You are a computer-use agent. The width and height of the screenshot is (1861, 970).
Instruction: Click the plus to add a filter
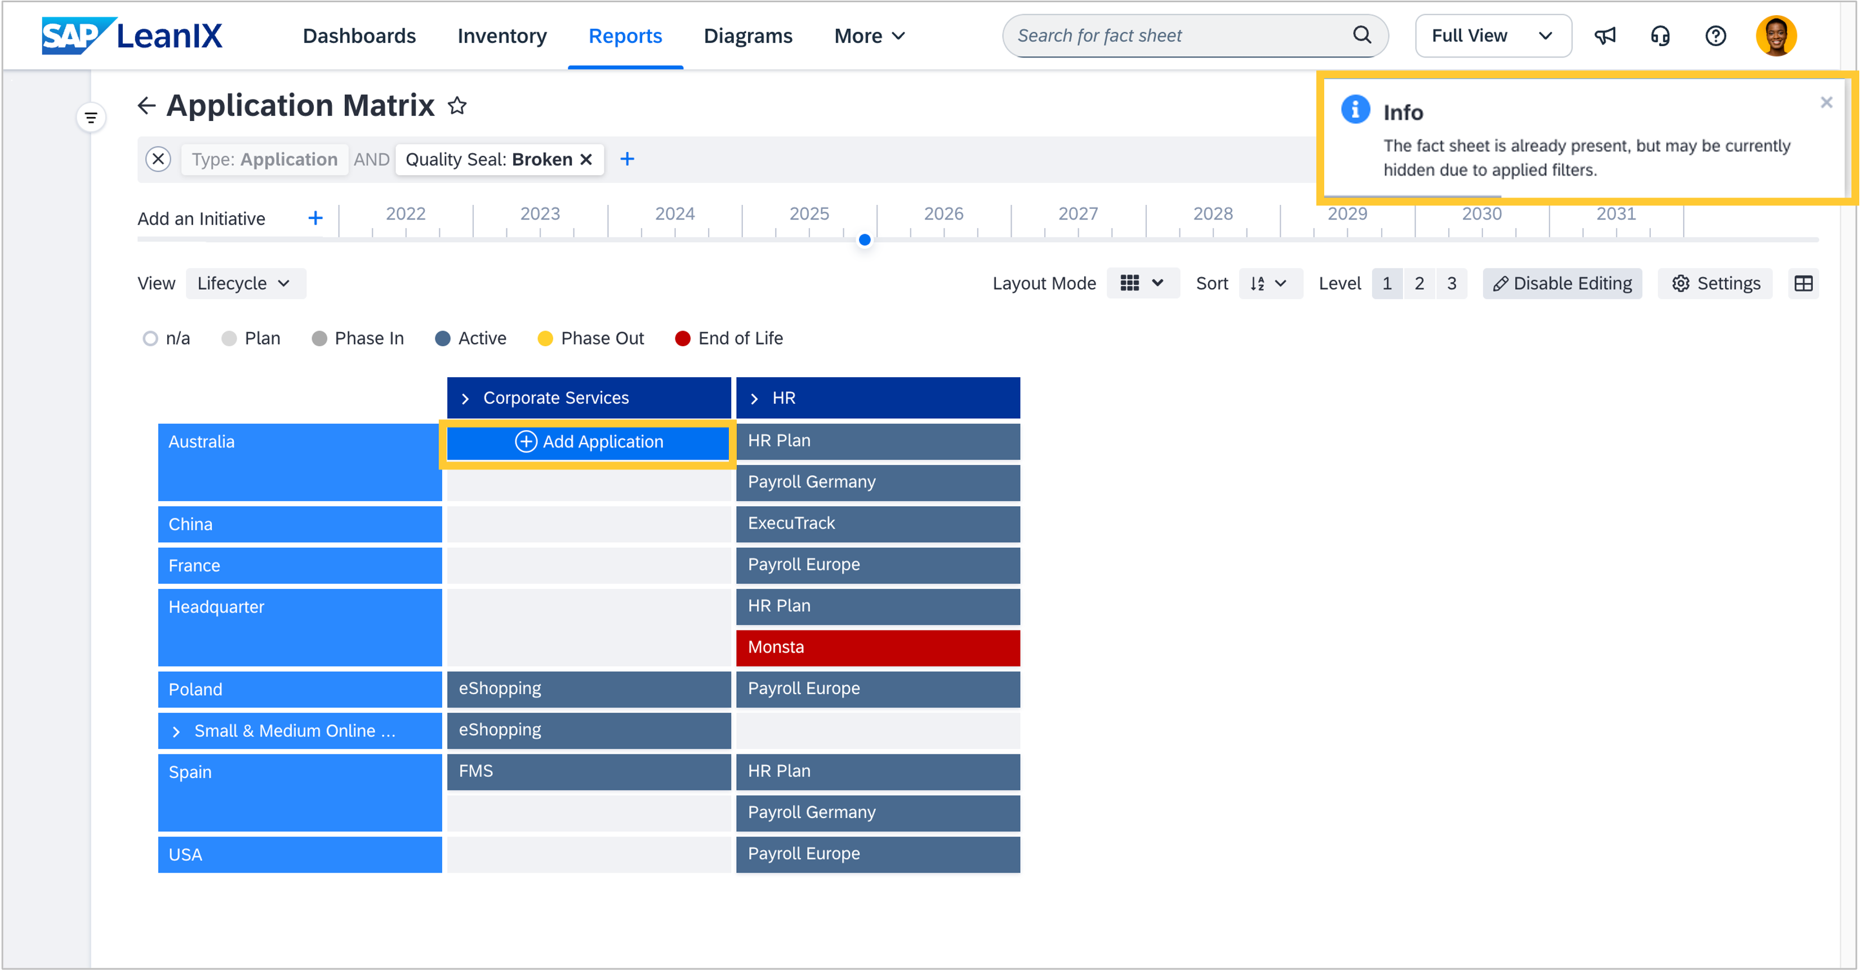pos(627,159)
